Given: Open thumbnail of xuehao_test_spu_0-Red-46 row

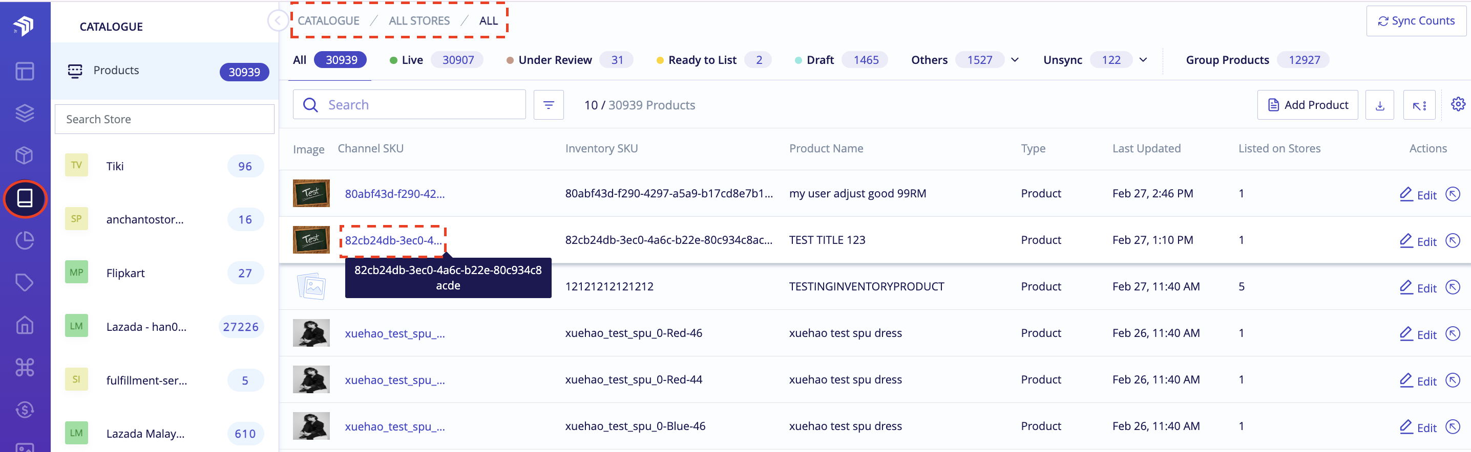Looking at the screenshot, I should coord(311,333).
